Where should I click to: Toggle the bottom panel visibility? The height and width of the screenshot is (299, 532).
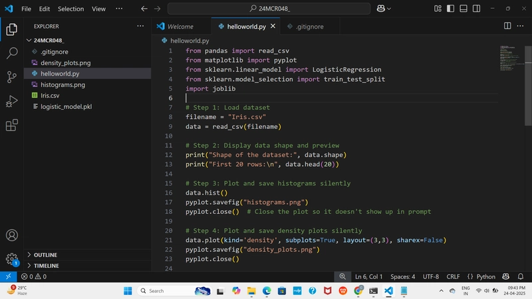point(463,9)
